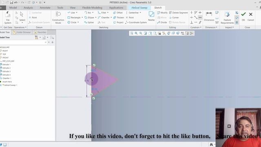Viewport: 261px width, 147px height.
Task: Click the Modify editing tool
Action: [x=162, y=13]
